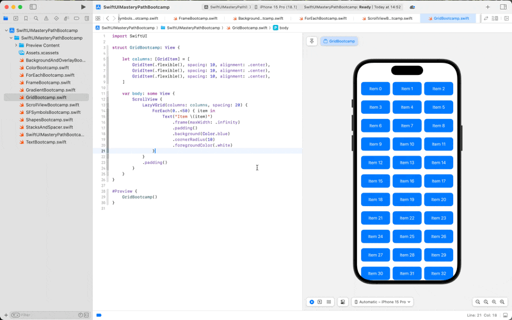512x320 pixels.
Task: Open the project breadcrumb in the jump bar
Action: pos(125,28)
